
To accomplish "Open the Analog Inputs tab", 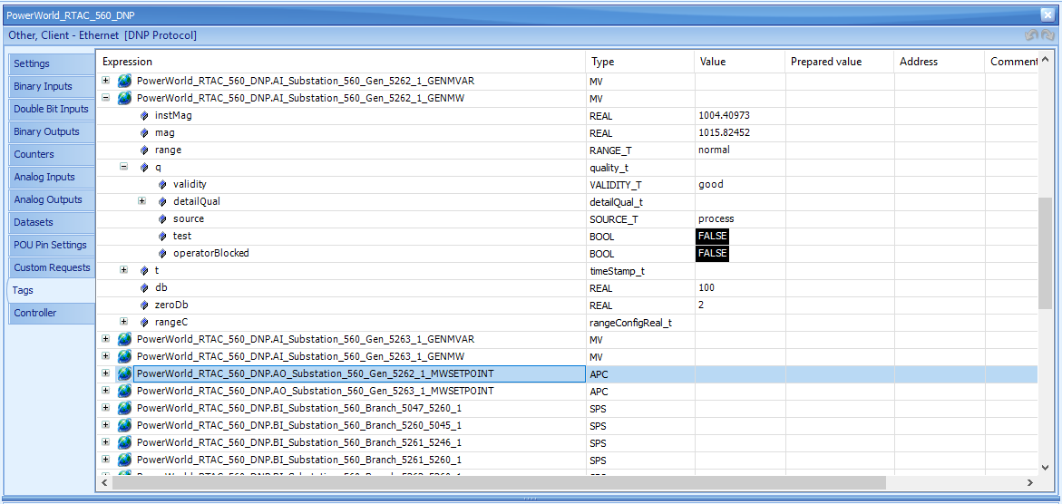I will (52, 177).
